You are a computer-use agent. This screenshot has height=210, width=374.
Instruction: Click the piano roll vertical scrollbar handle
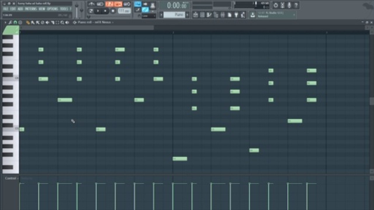[x=372, y=101]
